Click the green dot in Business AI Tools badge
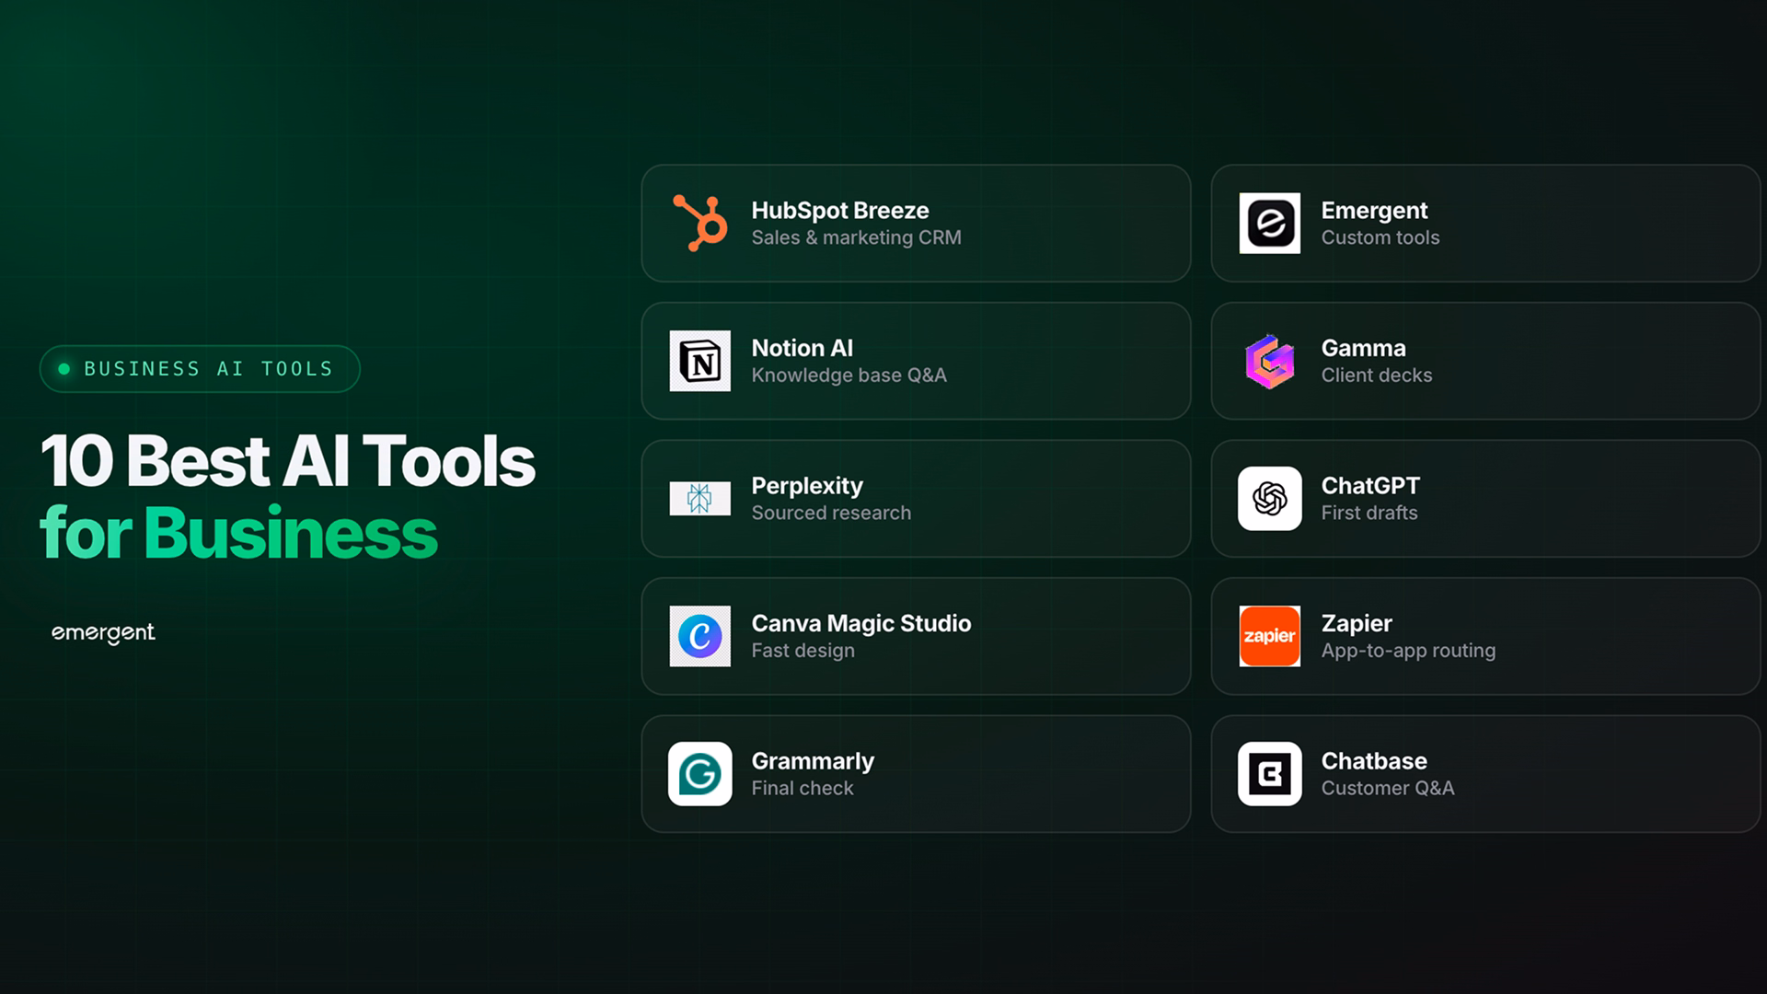Image resolution: width=1767 pixels, height=994 pixels. point(64,369)
